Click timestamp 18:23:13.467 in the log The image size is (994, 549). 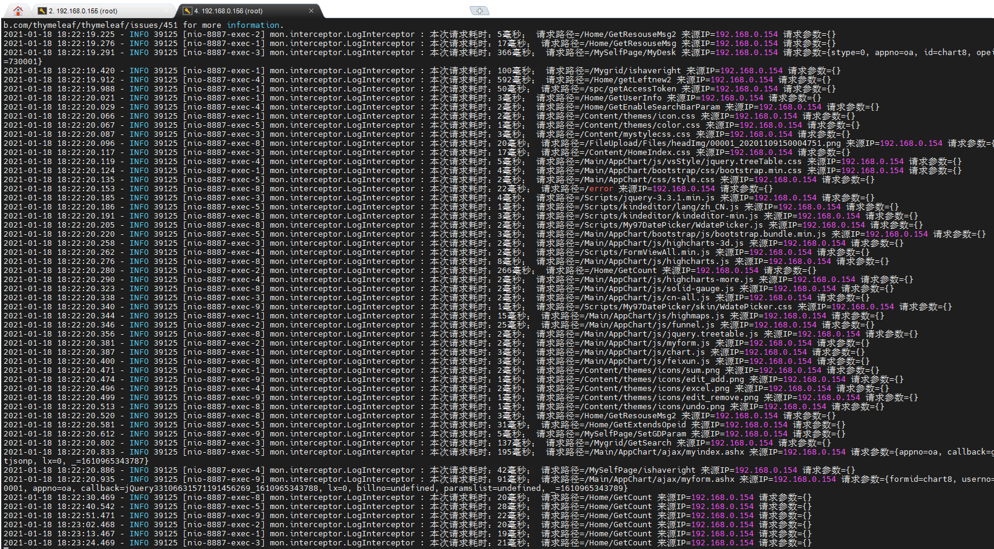[86, 534]
